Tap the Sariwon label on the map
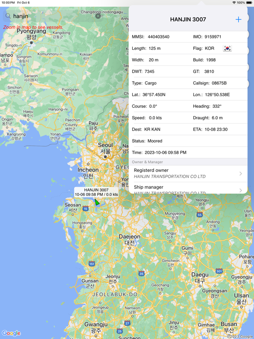 tap(31, 78)
